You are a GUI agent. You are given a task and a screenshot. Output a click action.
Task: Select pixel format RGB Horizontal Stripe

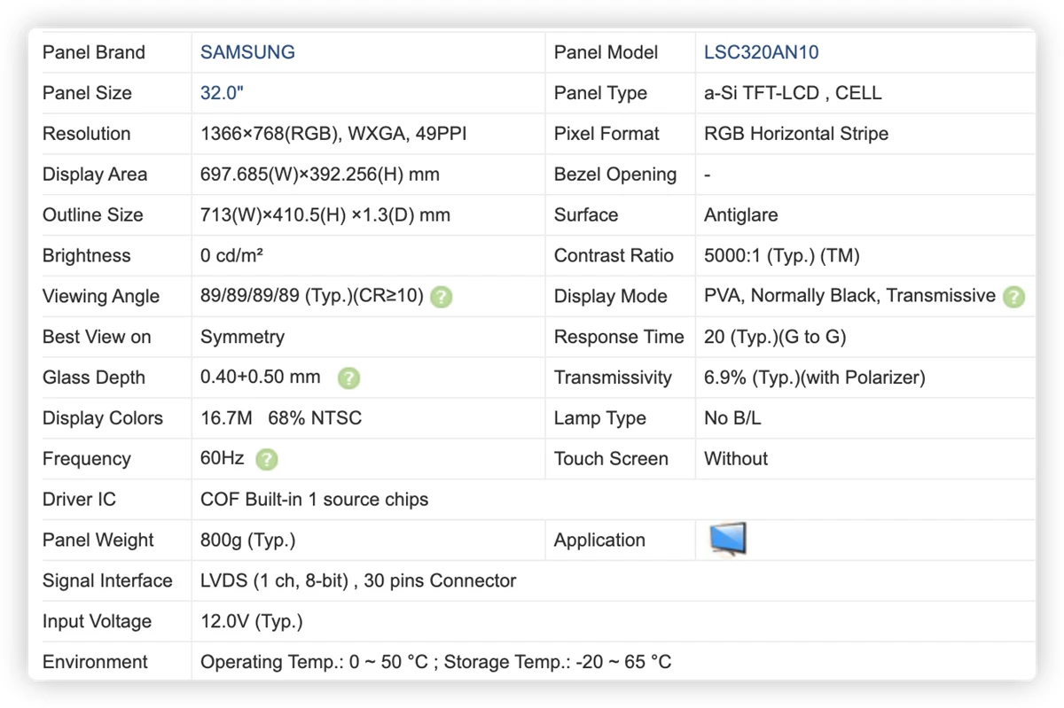(x=796, y=134)
